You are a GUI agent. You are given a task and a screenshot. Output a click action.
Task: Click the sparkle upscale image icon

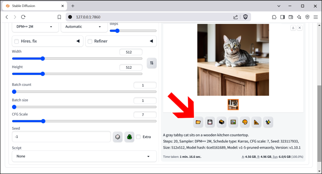[x=268, y=122]
